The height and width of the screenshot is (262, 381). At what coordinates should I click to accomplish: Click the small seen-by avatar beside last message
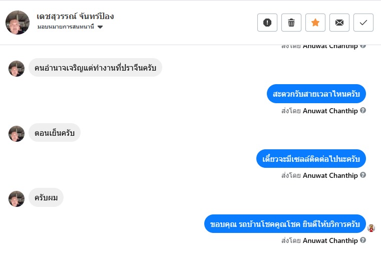point(371,228)
